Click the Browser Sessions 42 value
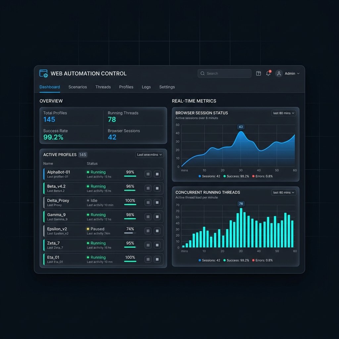This screenshot has height=339, width=339. (x=112, y=137)
